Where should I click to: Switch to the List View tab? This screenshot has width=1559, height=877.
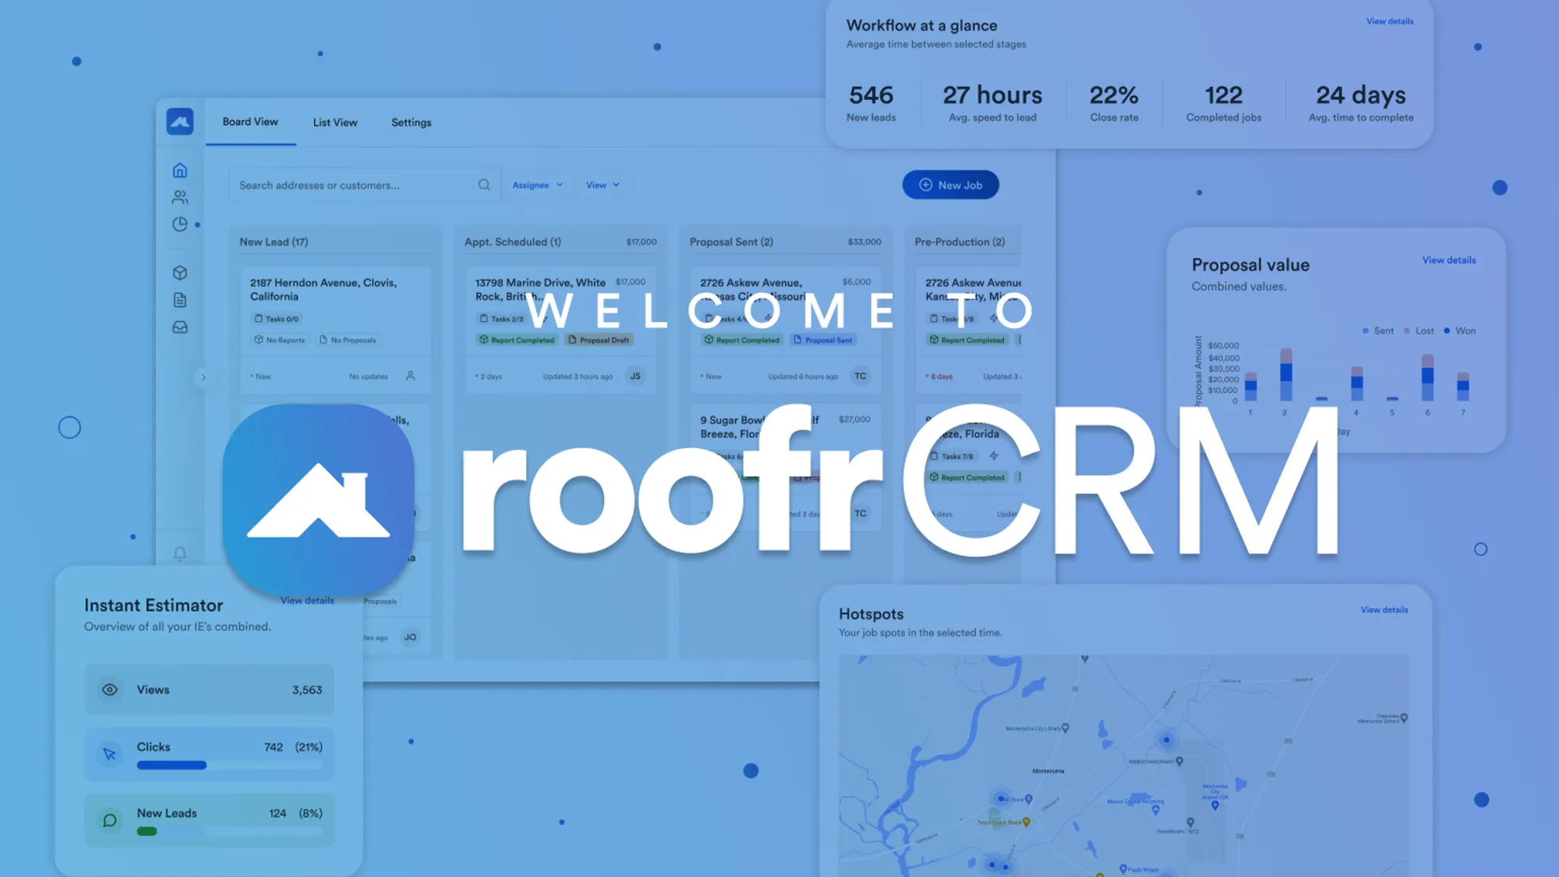tap(334, 122)
